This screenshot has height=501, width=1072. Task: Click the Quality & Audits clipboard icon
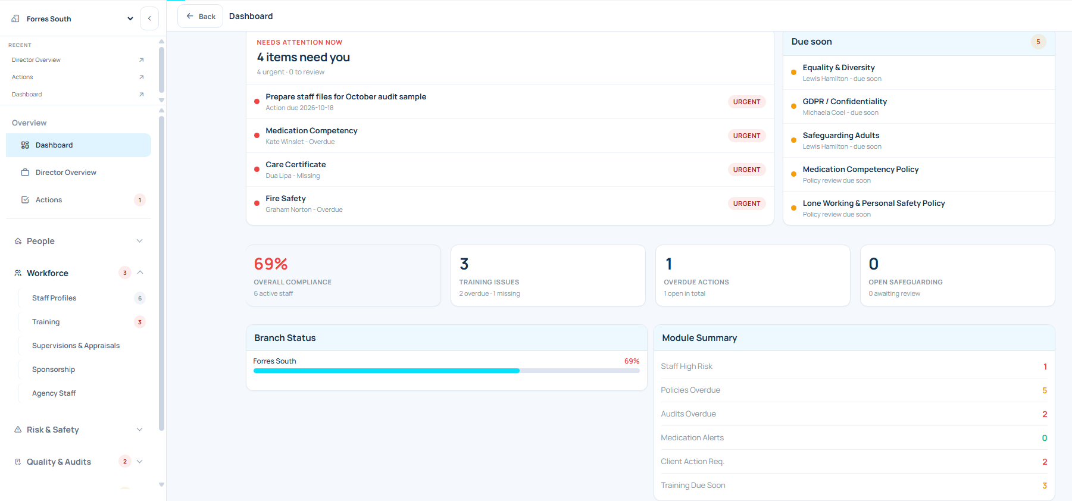tap(18, 462)
